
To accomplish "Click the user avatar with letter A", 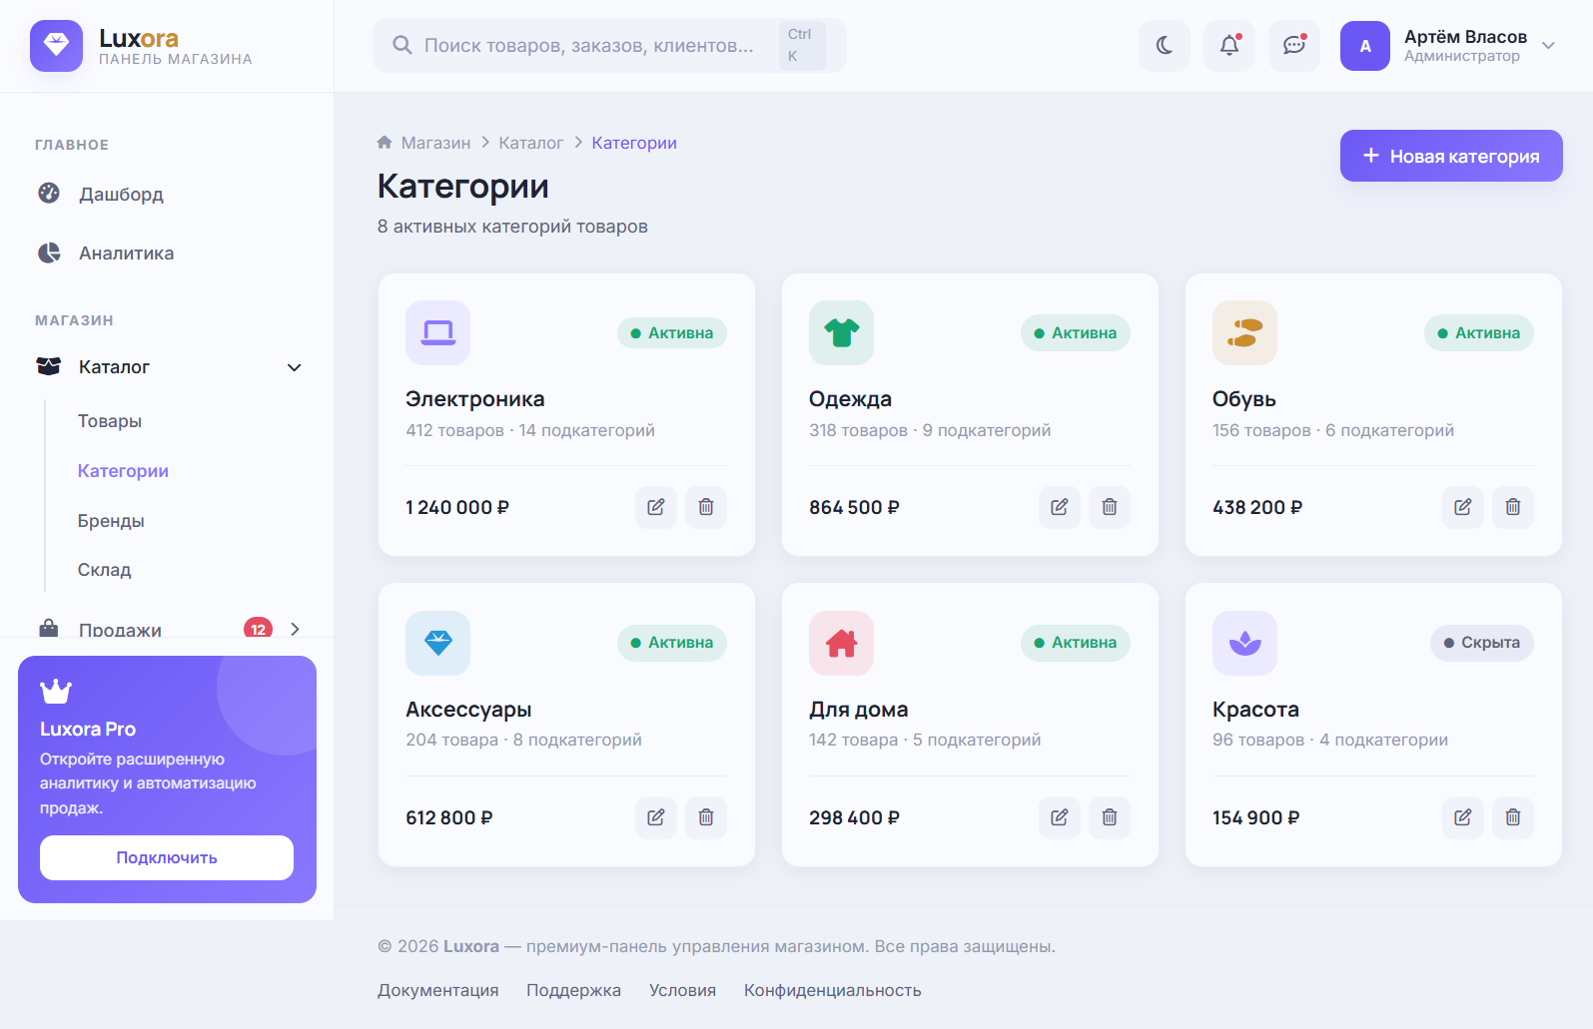I will (x=1365, y=46).
